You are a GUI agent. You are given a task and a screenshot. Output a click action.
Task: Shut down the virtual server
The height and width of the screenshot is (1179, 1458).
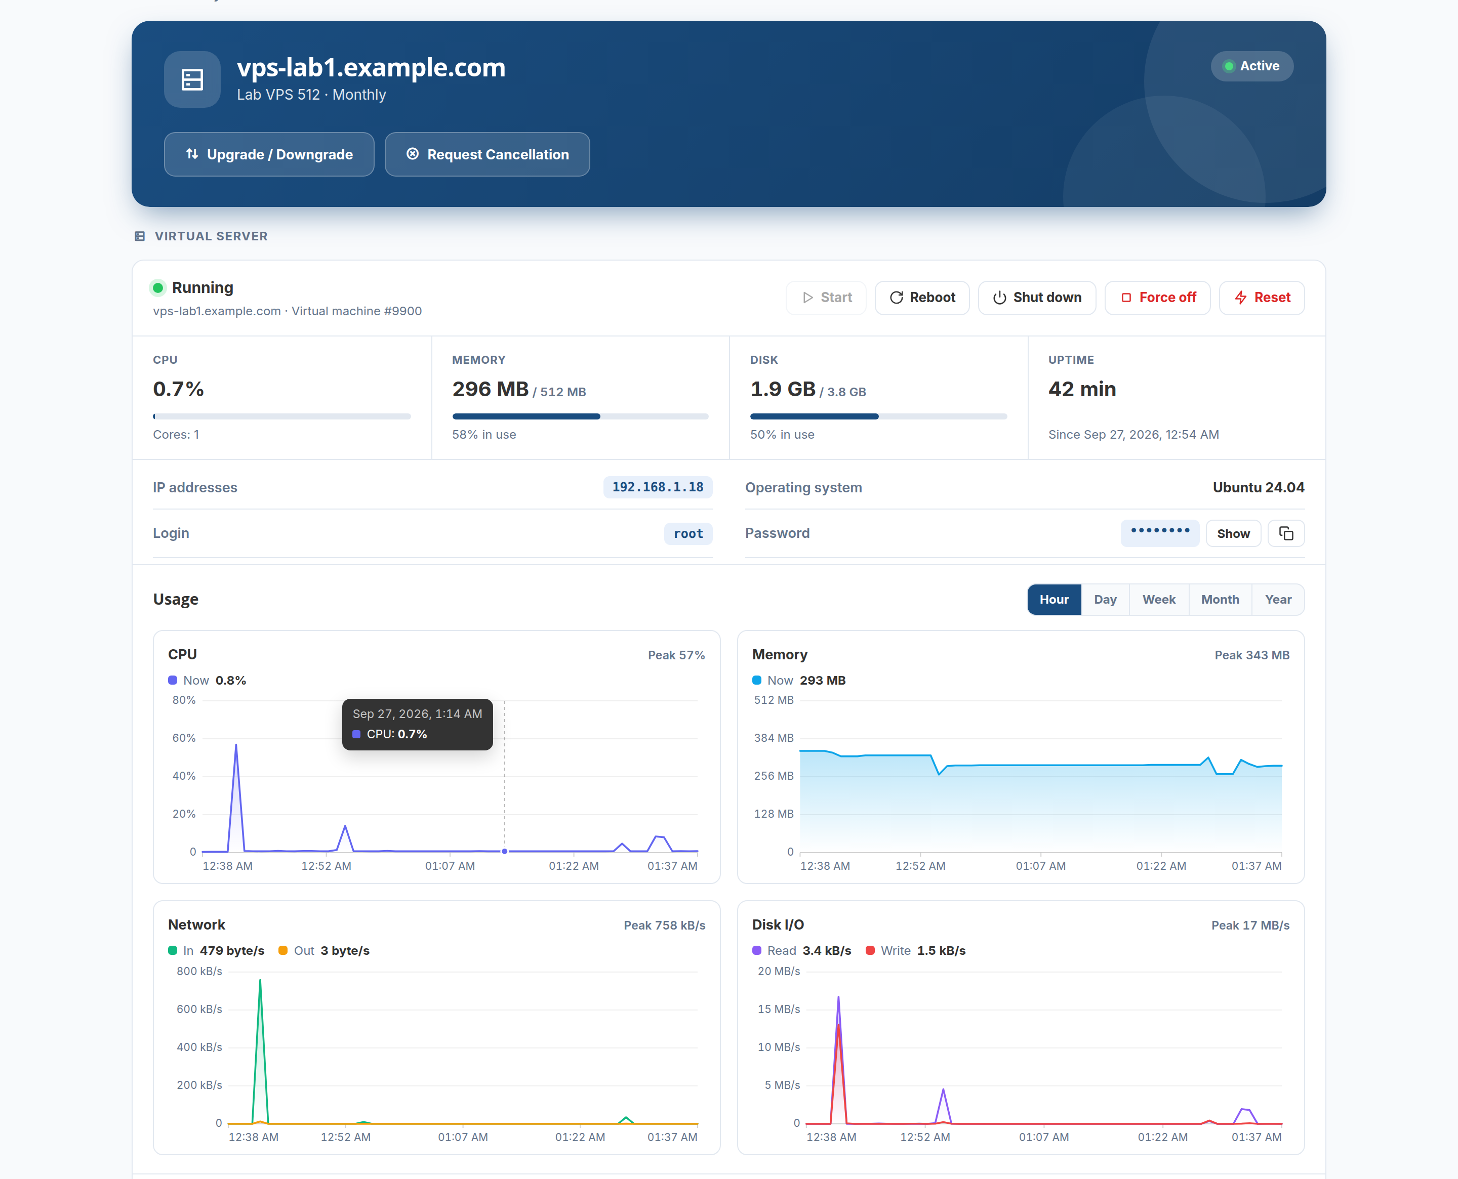(x=1037, y=298)
